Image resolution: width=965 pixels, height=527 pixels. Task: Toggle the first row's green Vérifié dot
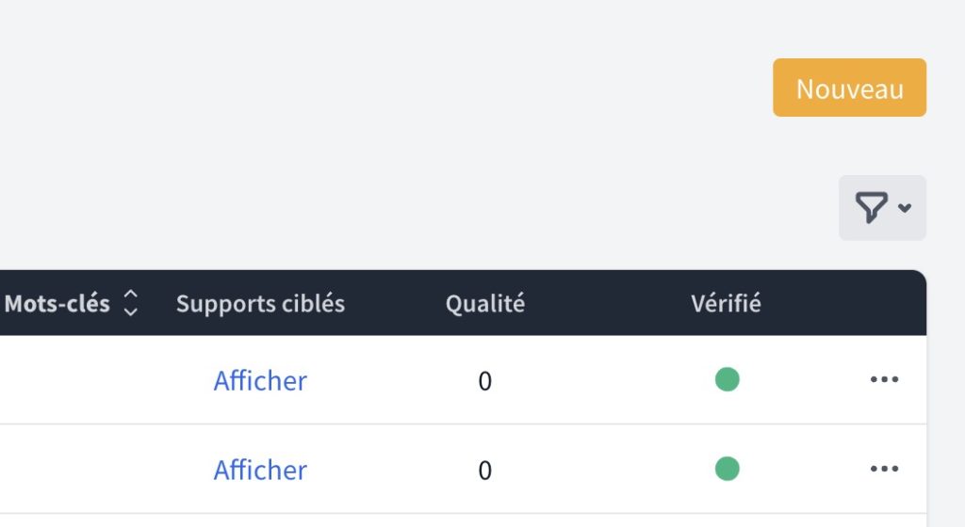(727, 379)
